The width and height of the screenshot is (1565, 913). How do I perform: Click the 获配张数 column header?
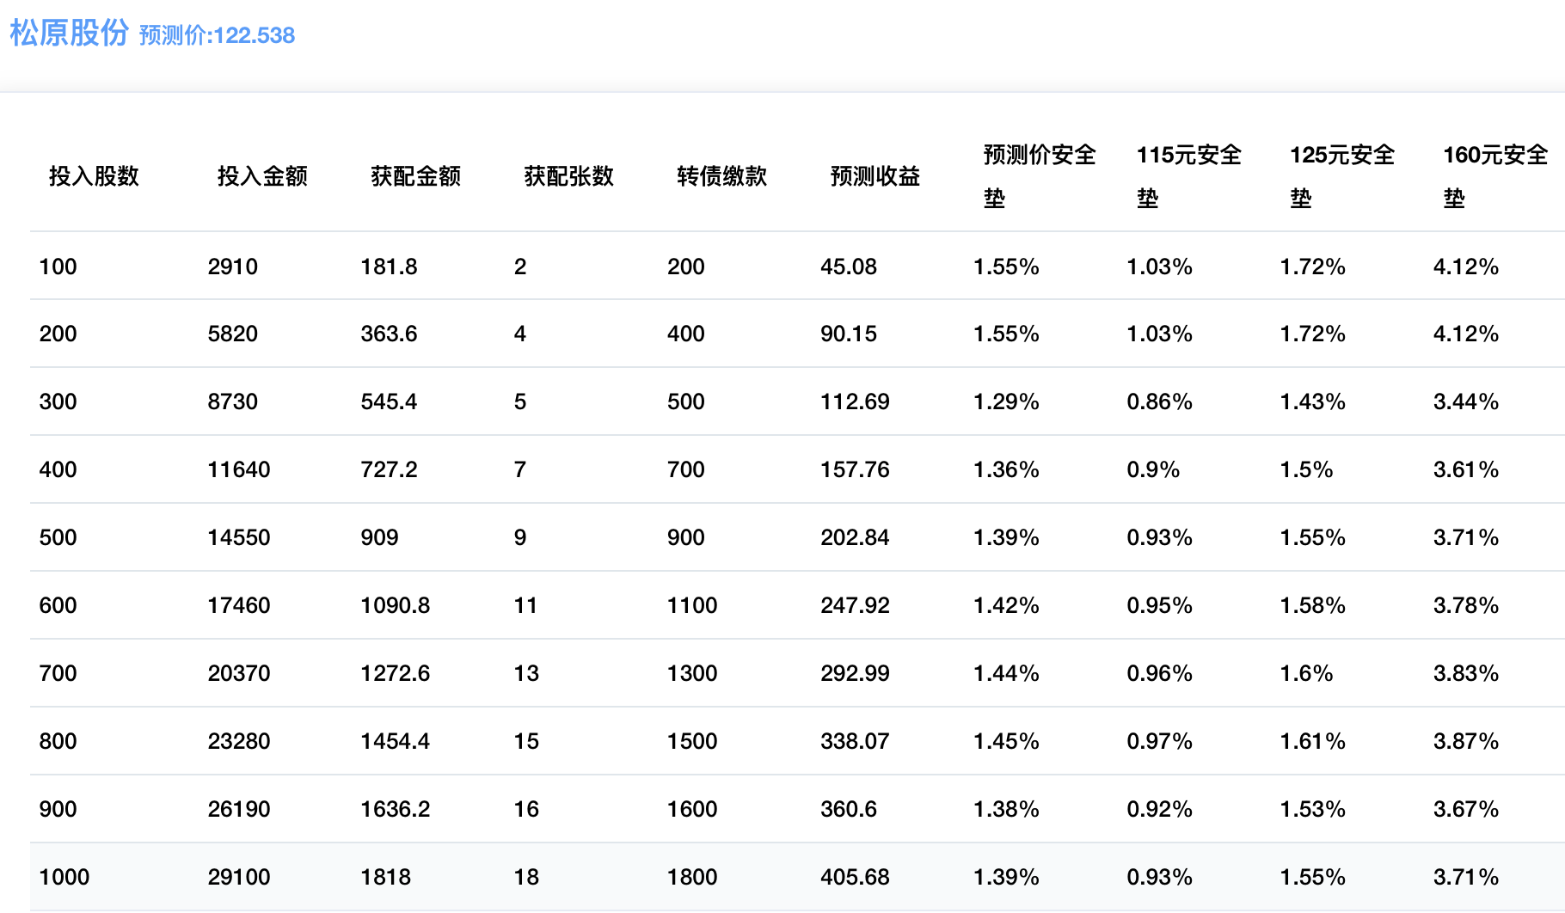click(568, 176)
